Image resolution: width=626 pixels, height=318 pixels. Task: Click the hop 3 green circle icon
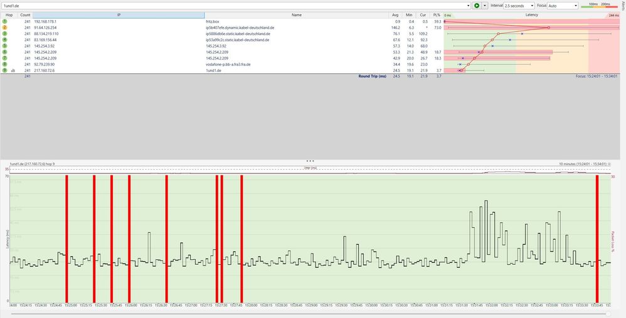[x=4, y=34]
